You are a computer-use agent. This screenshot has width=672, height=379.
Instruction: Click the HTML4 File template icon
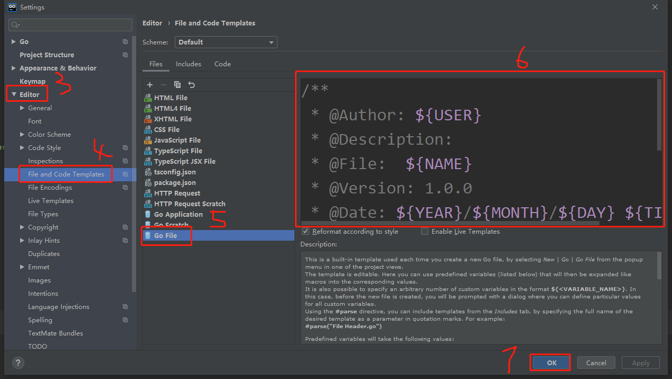tap(148, 108)
